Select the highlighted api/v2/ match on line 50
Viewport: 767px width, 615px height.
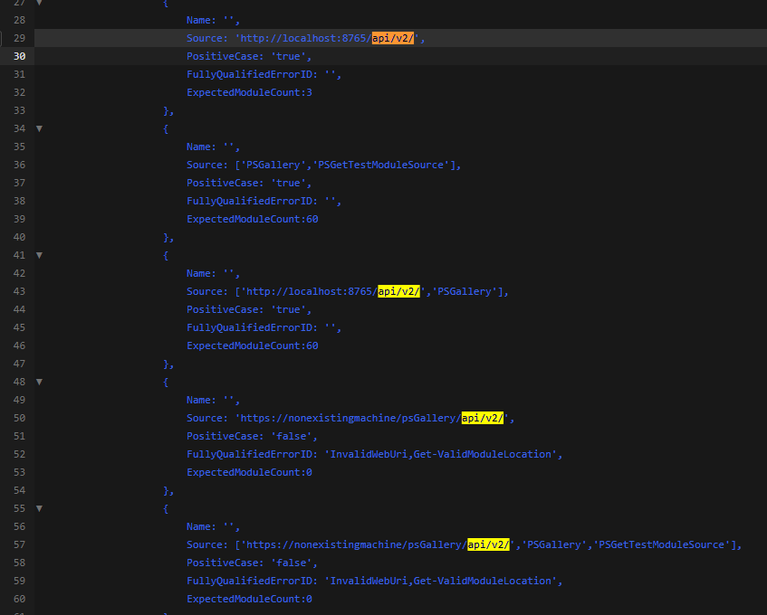tap(482, 417)
